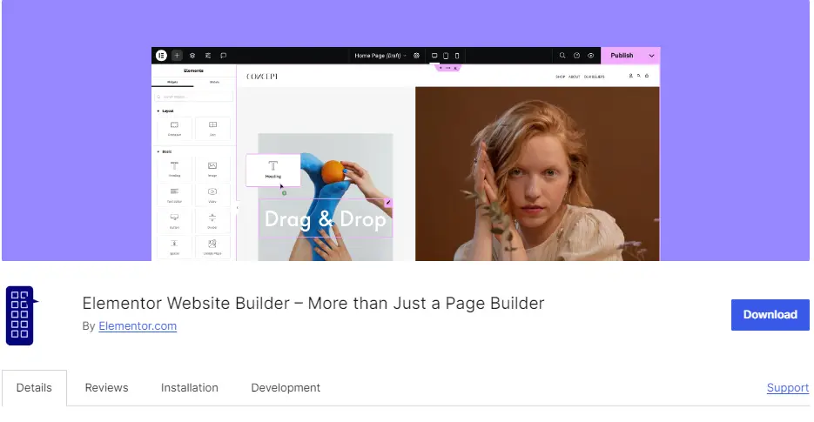Collapse the Basic widgets section

165,151
